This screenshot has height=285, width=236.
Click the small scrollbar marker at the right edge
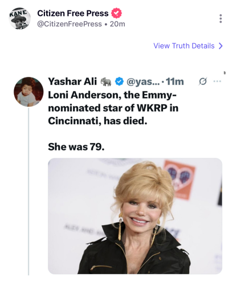pyautogui.click(x=225, y=72)
